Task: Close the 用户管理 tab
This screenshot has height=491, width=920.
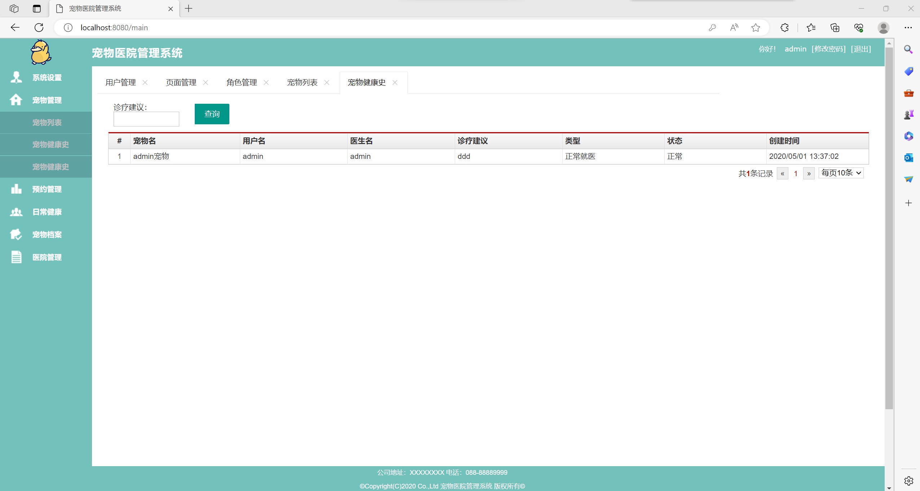Action: coord(145,82)
